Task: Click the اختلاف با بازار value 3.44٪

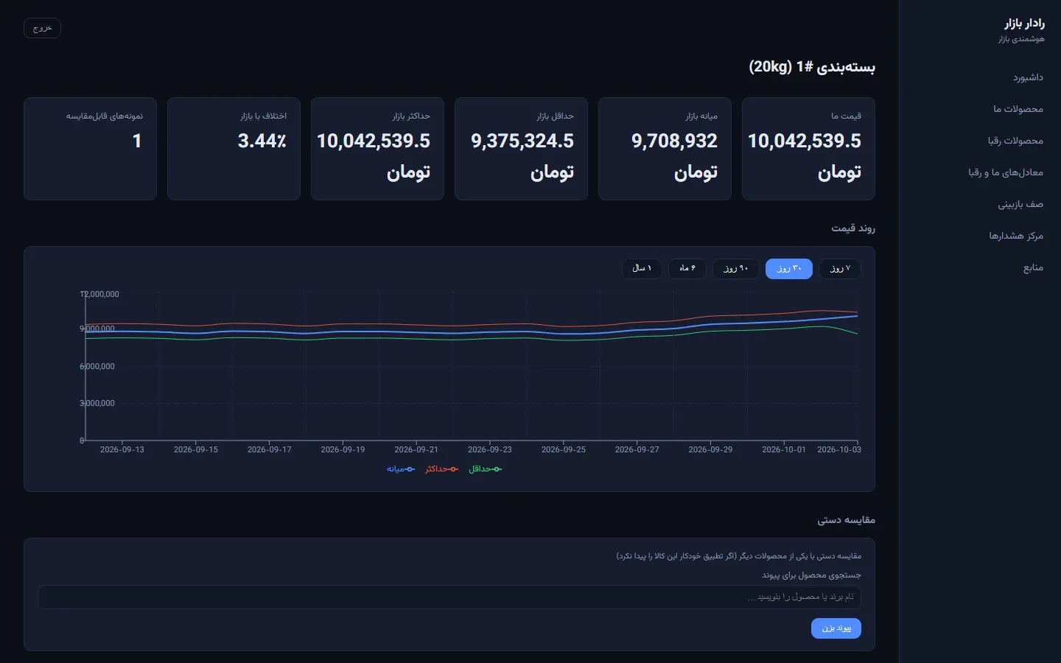Action: (262, 141)
